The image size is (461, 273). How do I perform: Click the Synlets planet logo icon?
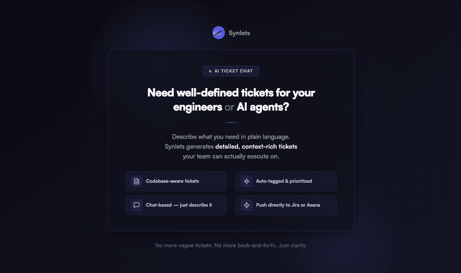[218, 33]
